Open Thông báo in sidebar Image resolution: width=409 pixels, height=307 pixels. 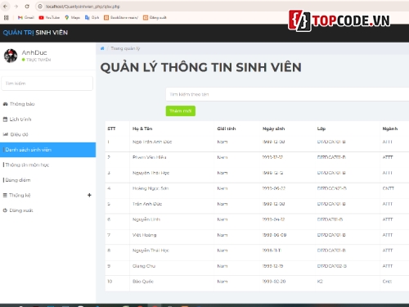(x=22, y=104)
